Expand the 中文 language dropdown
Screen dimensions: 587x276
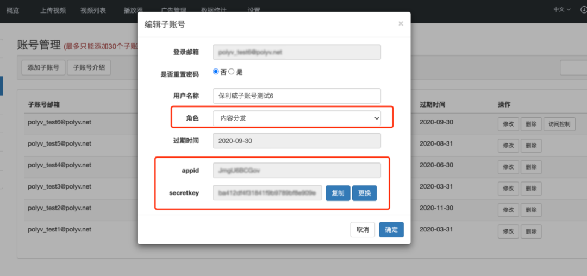tap(562, 10)
